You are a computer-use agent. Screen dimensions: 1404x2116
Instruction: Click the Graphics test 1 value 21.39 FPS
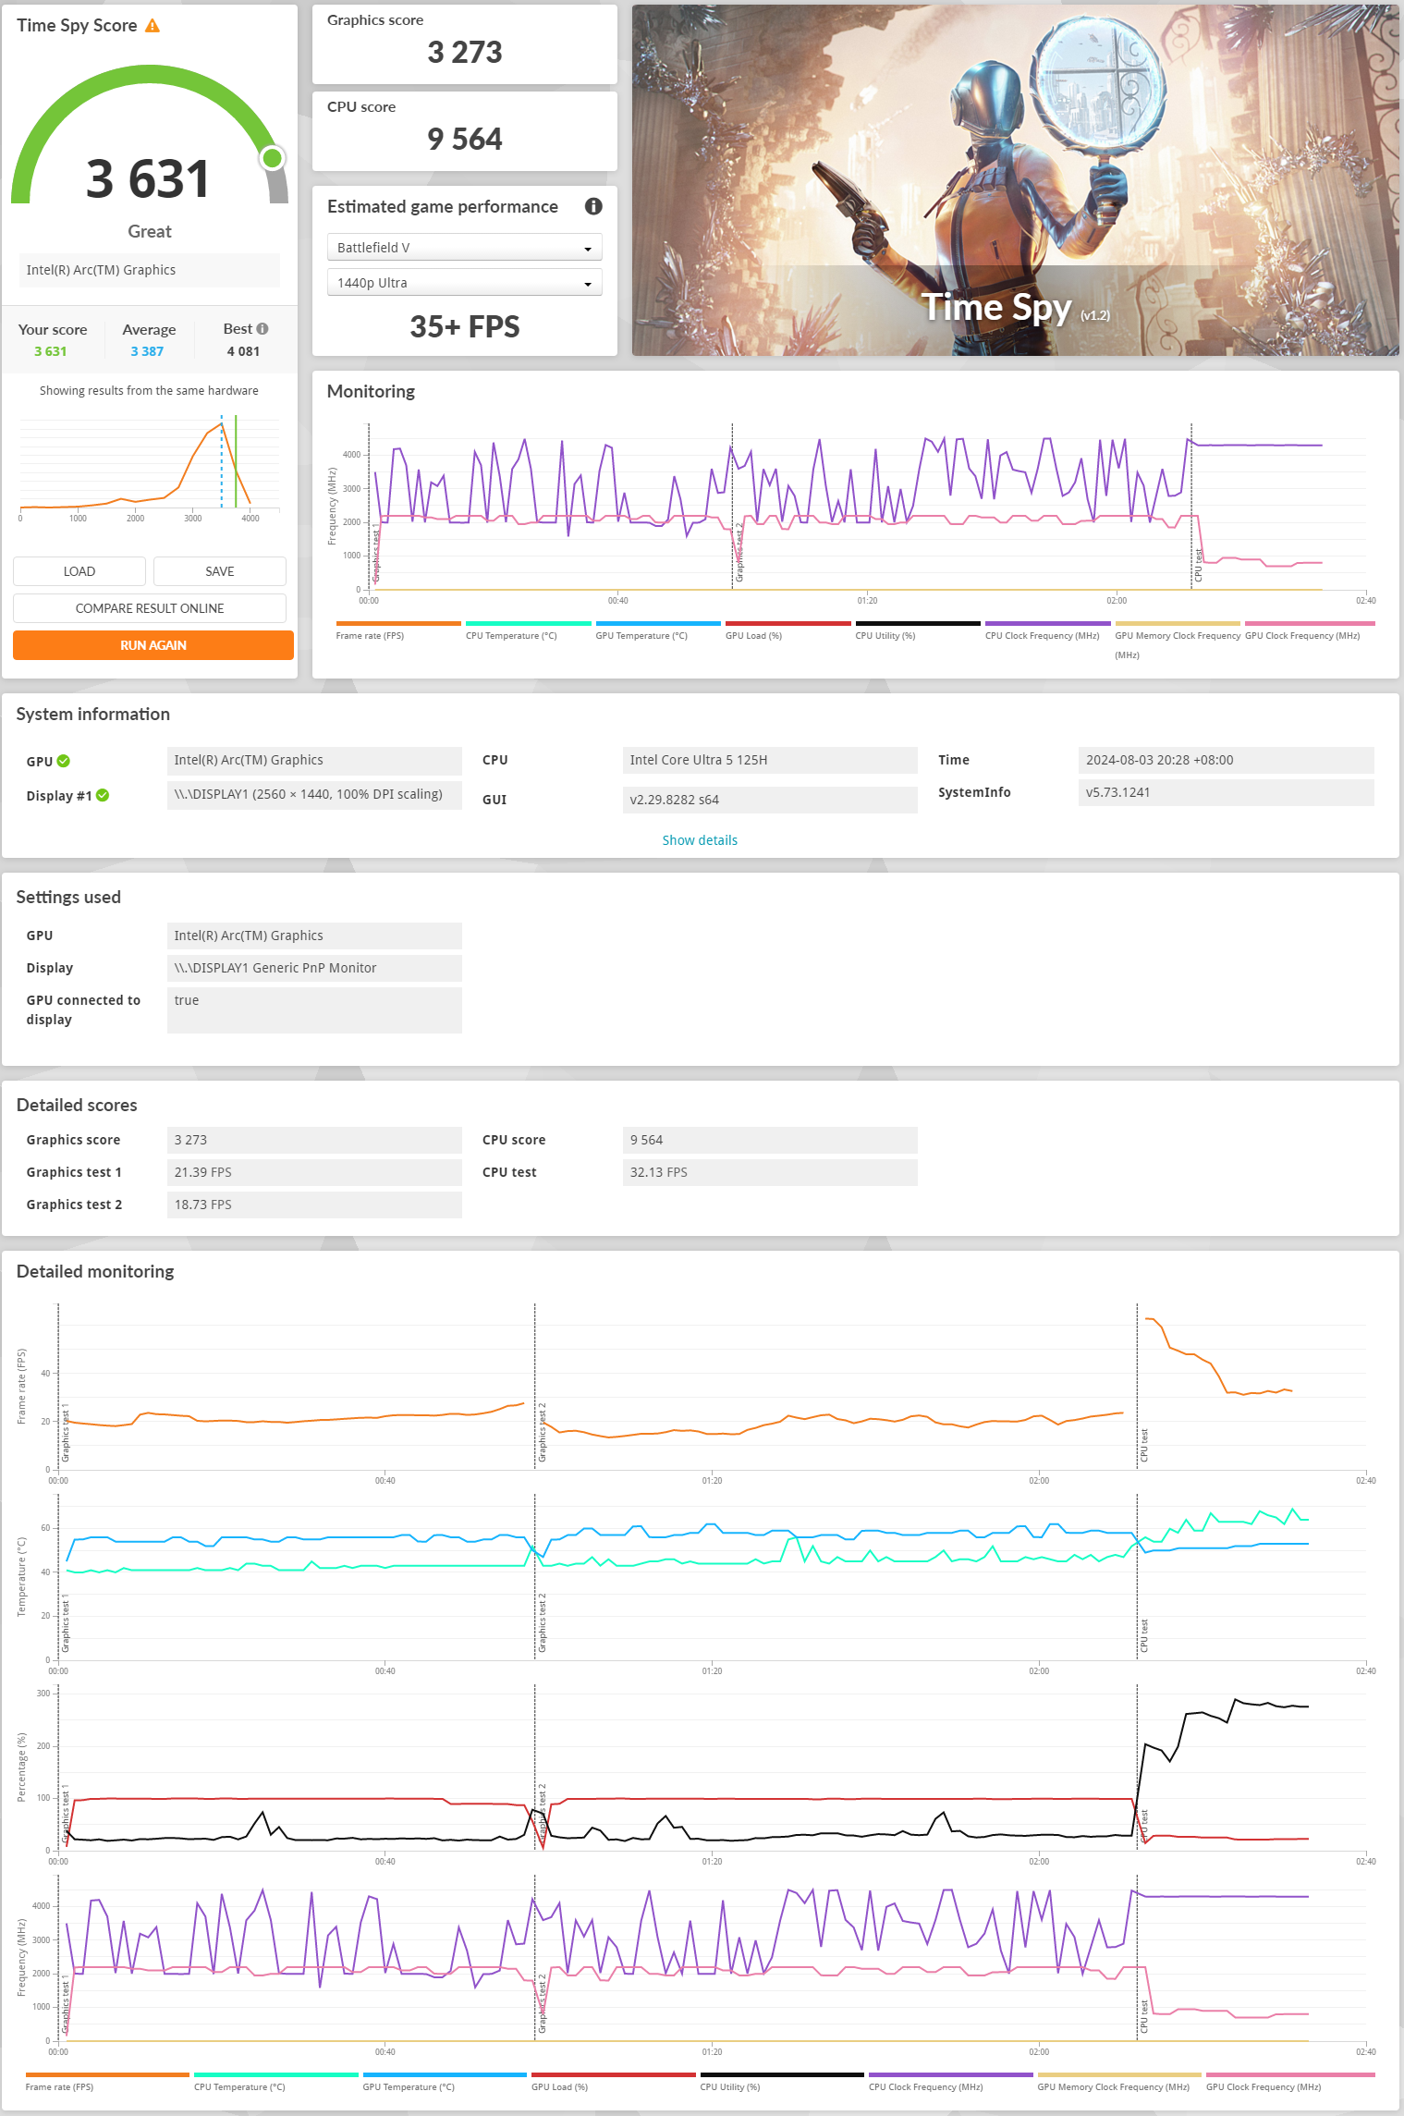pos(314,1172)
